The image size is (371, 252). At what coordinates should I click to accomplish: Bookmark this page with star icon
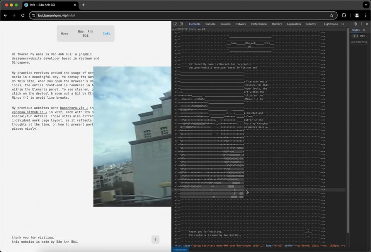click(x=332, y=15)
